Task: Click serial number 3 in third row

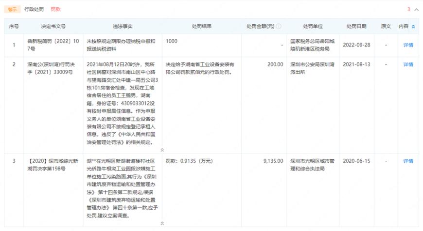Action: [14, 161]
